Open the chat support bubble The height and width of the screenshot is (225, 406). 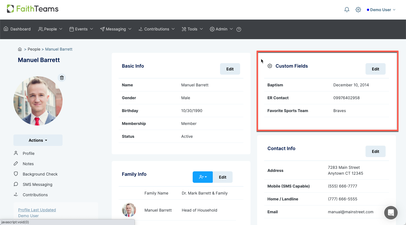[x=391, y=213]
